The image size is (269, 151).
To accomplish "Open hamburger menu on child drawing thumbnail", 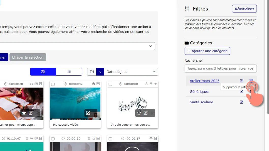I will (37, 113).
